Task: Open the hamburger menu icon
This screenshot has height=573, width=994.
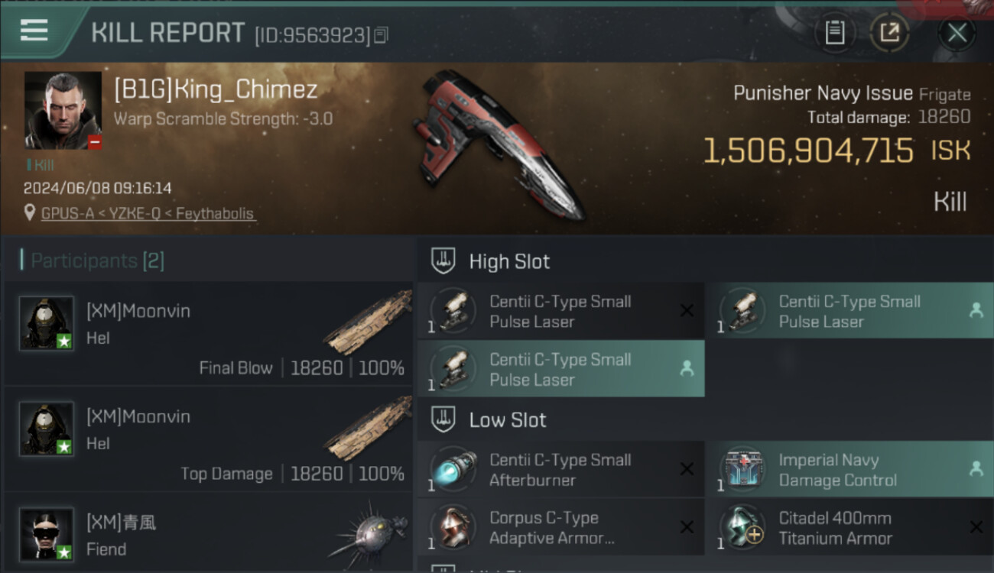Action: click(34, 31)
